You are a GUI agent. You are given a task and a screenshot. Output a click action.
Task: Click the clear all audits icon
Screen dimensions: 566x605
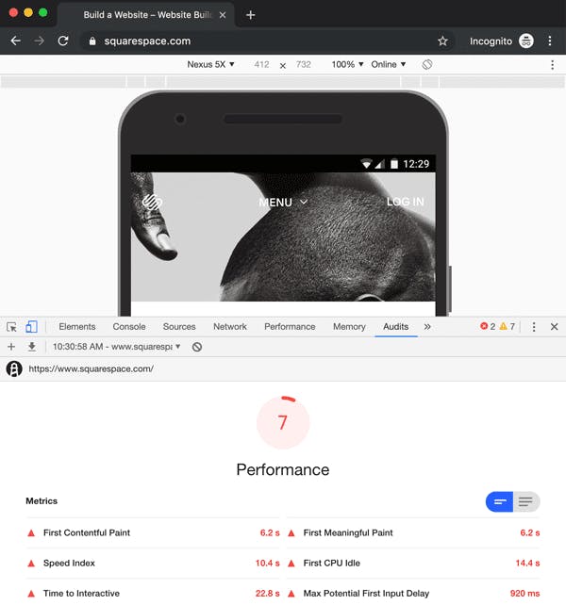(x=197, y=347)
